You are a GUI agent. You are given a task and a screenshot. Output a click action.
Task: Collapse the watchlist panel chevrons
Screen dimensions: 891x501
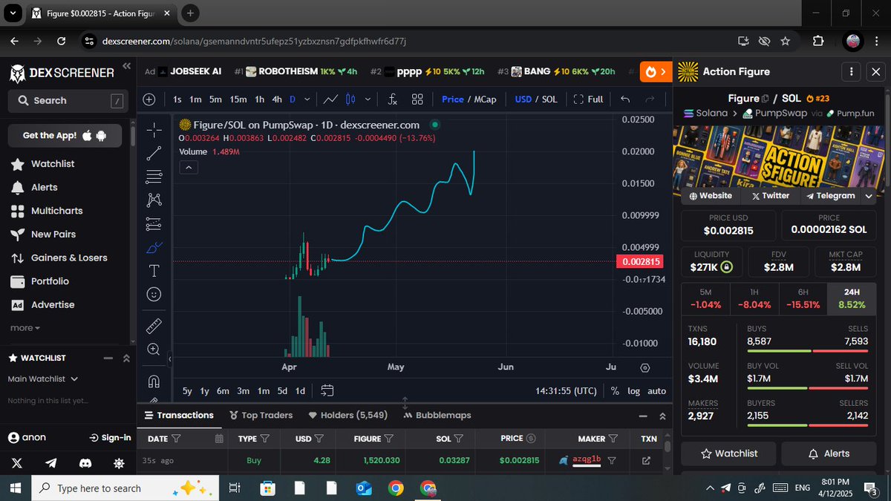tap(126, 358)
